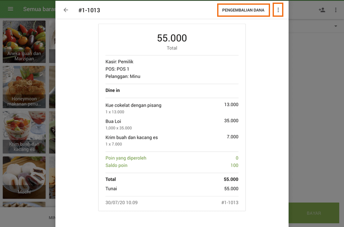344x227 pixels.
Task: Go back using the receipt's arrow icon
Action: click(66, 10)
